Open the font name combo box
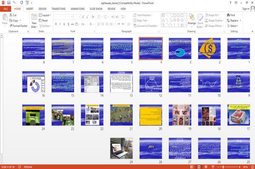 pyautogui.click(x=64, y=17)
